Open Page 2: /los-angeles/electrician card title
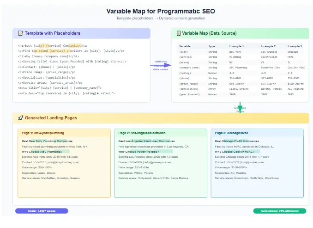The height and width of the screenshot is (228, 313). click(142, 133)
